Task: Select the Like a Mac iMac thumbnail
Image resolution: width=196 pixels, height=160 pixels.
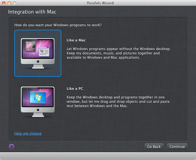Action: tap(38, 53)
